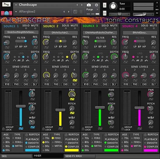This screenshot has width=160, height=159.
Task: Open Source 3 sample selector CNoteHumRoboticChatter
Action: point(100,33)
